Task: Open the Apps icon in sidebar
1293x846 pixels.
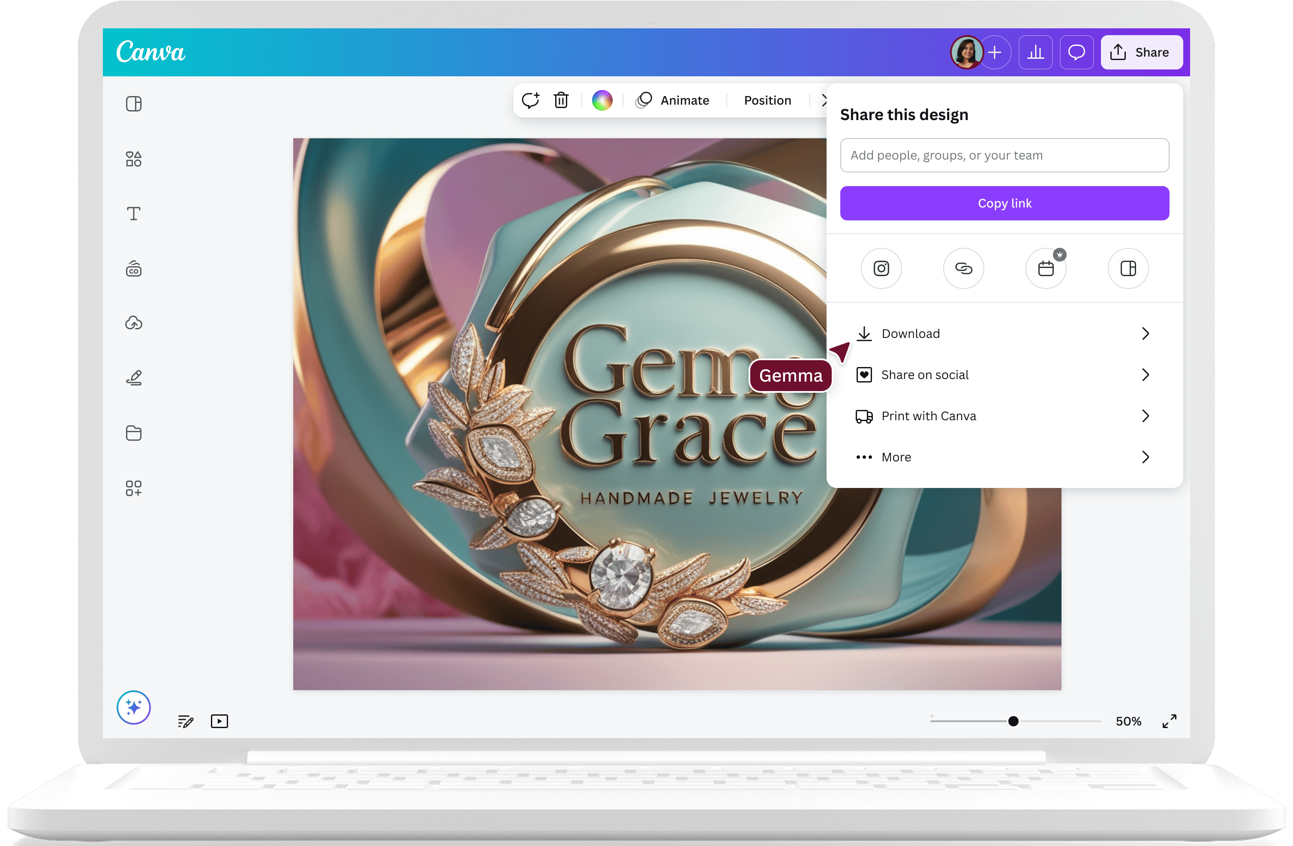Action: click(134, 488)
